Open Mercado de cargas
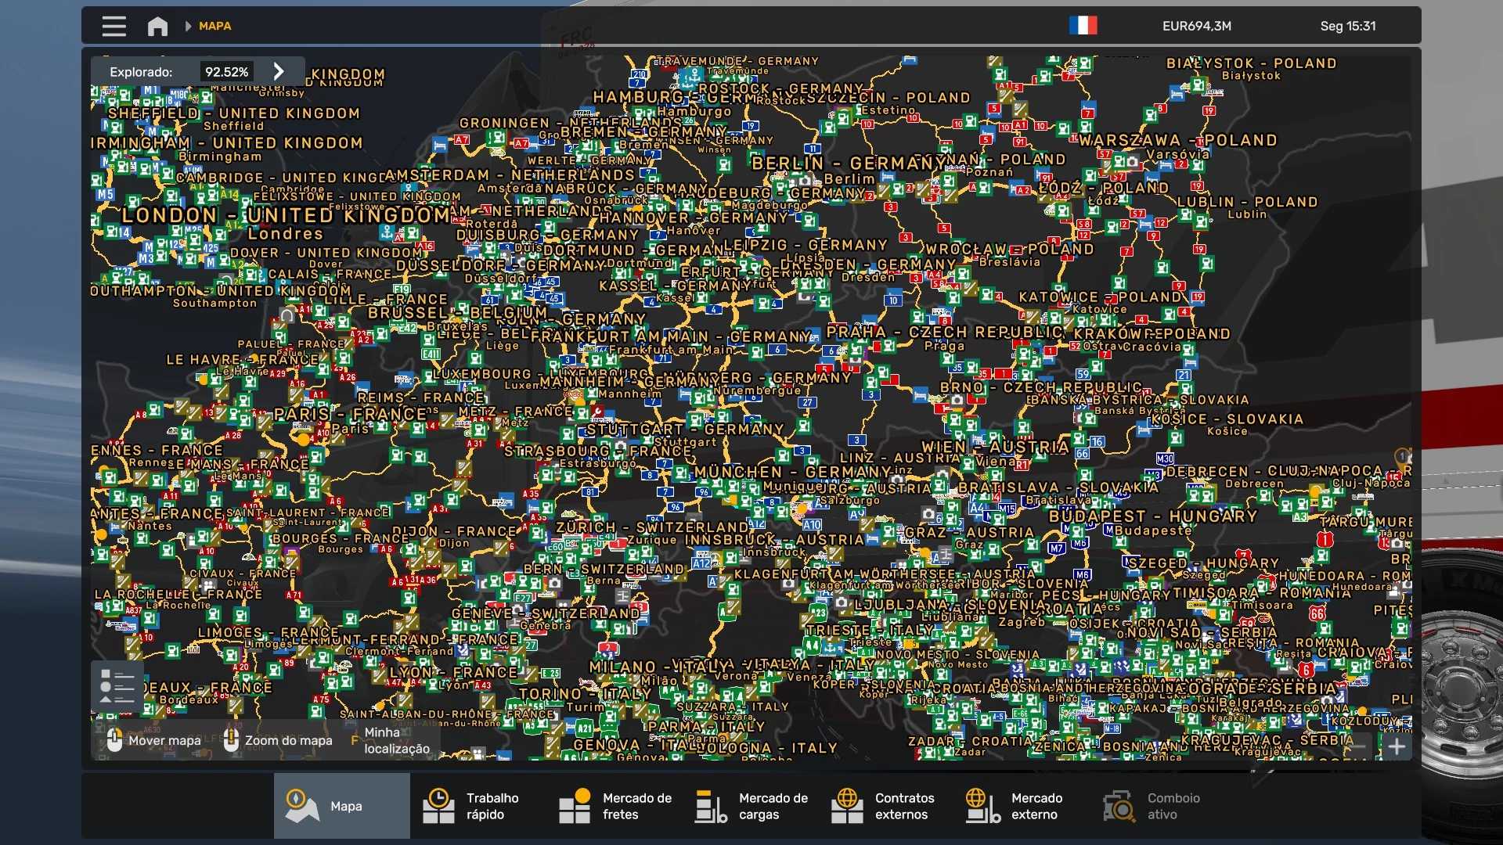The height and width of the screenshot is (845, 1503). tap(751, 806)
